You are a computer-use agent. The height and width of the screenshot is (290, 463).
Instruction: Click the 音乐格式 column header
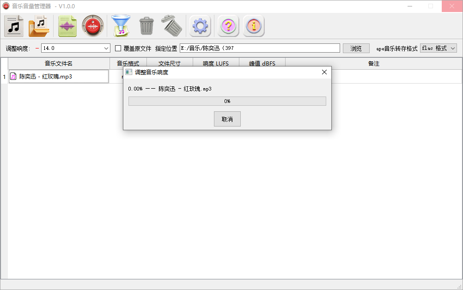(x=128, y=63)
